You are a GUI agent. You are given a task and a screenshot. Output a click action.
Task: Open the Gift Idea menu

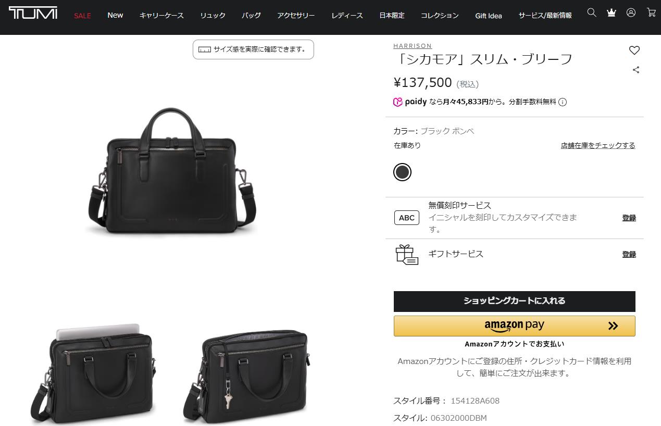point(489,16)
